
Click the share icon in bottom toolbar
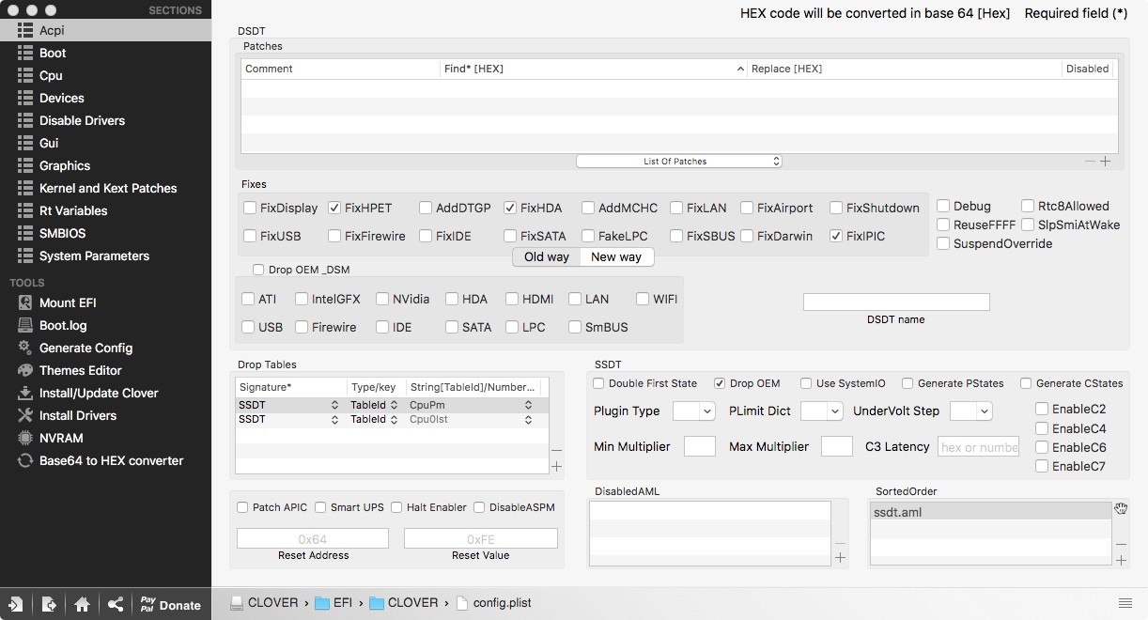[115, 604]
